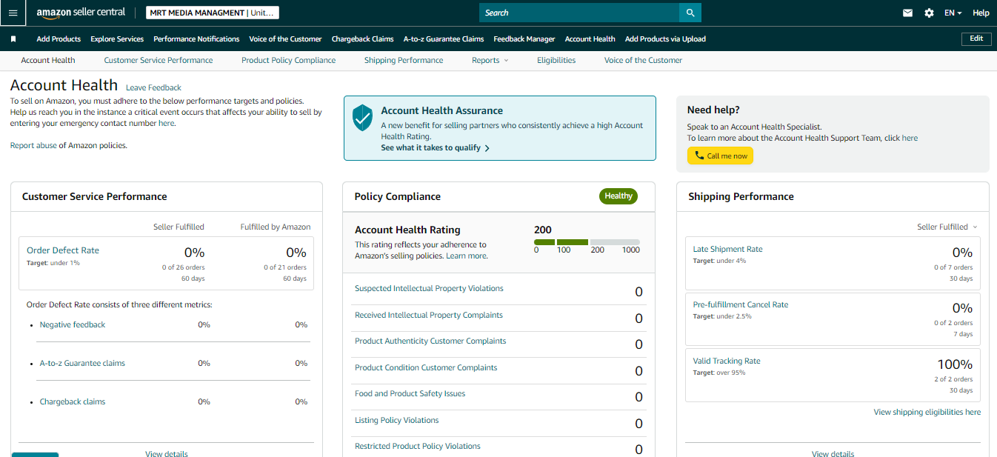Click the 200 Account Health Rating value

click(x=543, y=230)
